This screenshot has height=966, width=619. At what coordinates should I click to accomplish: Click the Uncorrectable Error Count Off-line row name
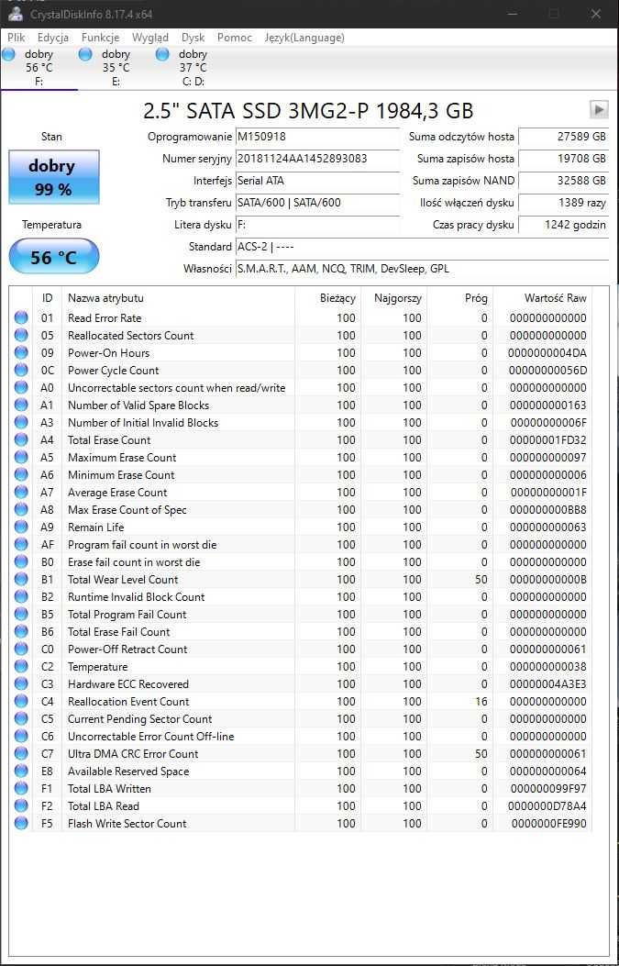[151, 737]
